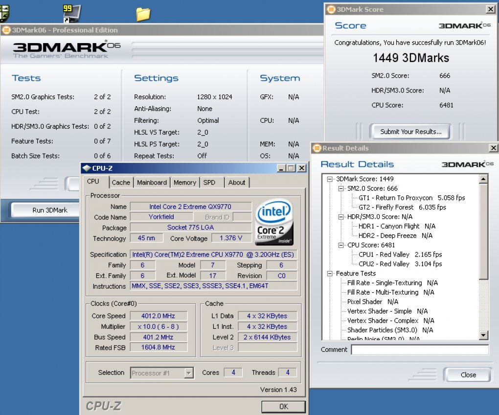Open the monitor shortcut icon showing 99
Screen dimensions: 499x415
click(x=71, y=13)
